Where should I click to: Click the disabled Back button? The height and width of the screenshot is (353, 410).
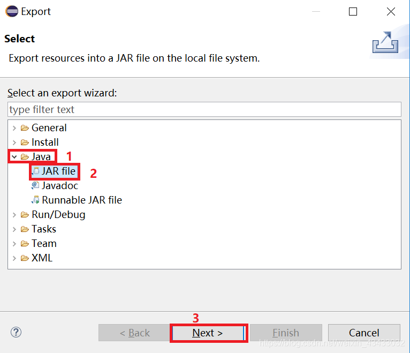click(135, 333)
